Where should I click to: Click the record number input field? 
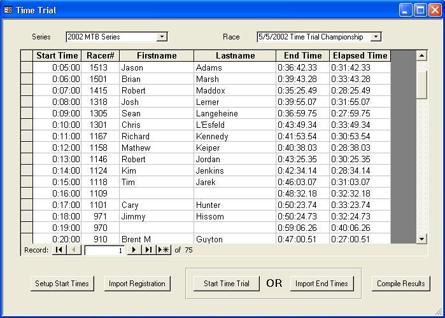click(x=104, y=251)
